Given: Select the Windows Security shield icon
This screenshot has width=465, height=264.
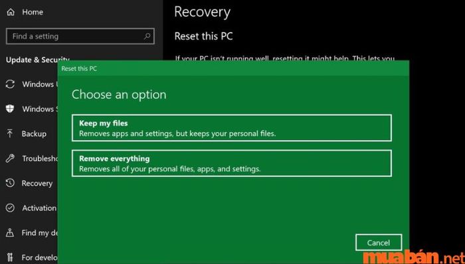Looking at the screenshot, I should (x=10, y=109).
